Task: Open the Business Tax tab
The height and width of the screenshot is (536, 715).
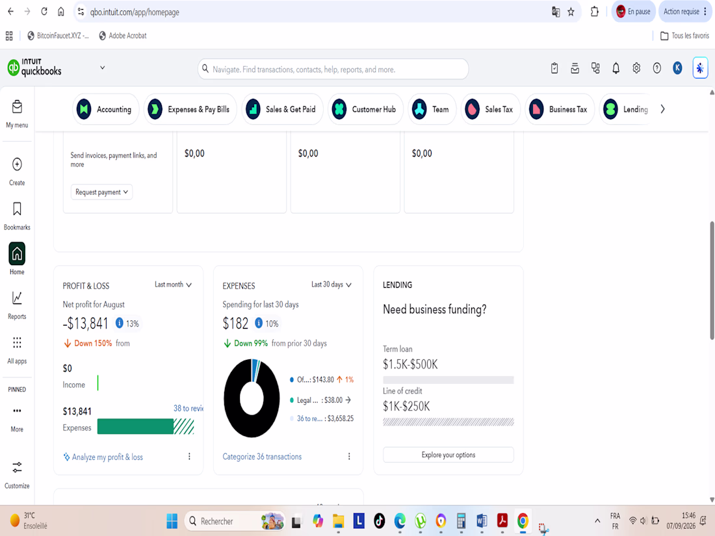Action: pos(560,109)
